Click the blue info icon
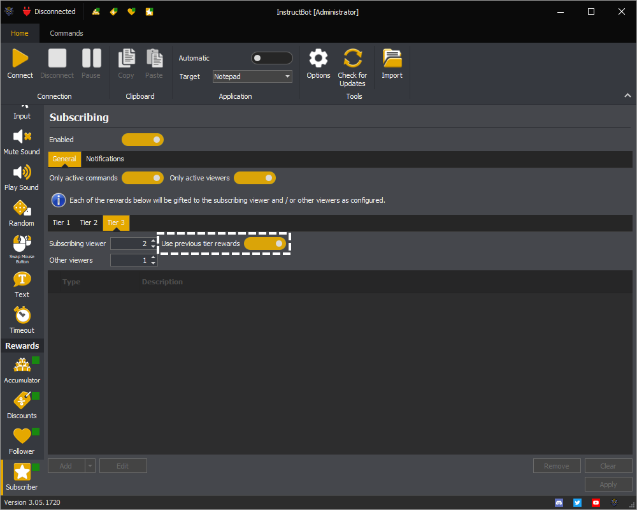The width and height of the screenshot is (637, 510). pyautogui.click(x=59, y=200)
